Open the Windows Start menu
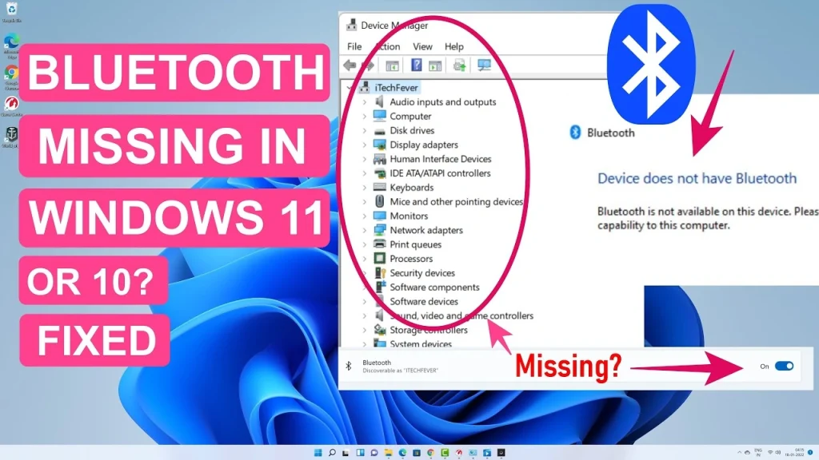The image size is (819, 460). (x=318, y=453)
